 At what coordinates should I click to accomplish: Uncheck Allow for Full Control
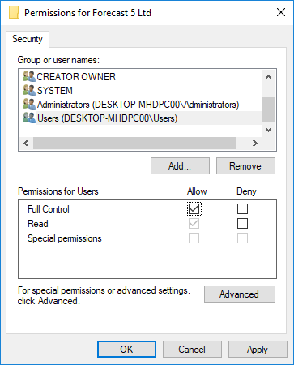point(194,208)
